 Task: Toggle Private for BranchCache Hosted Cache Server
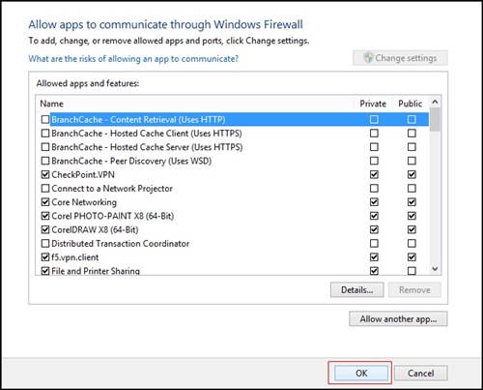[x=374, y=147]
